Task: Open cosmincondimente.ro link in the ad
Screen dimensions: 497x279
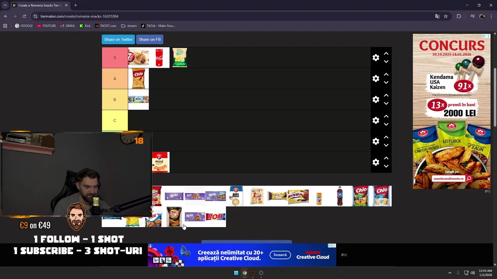Action: (x=452, y=179)
